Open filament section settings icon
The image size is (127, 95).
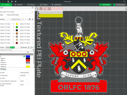tap(33, 19)
